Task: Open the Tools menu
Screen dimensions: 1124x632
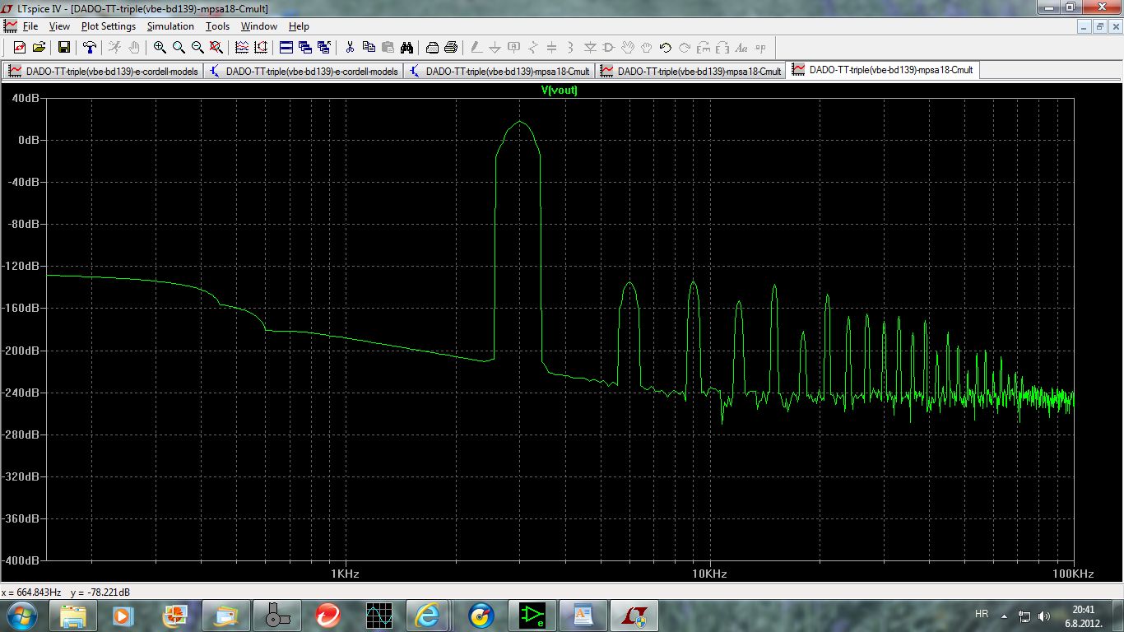Action: point(217,26)
